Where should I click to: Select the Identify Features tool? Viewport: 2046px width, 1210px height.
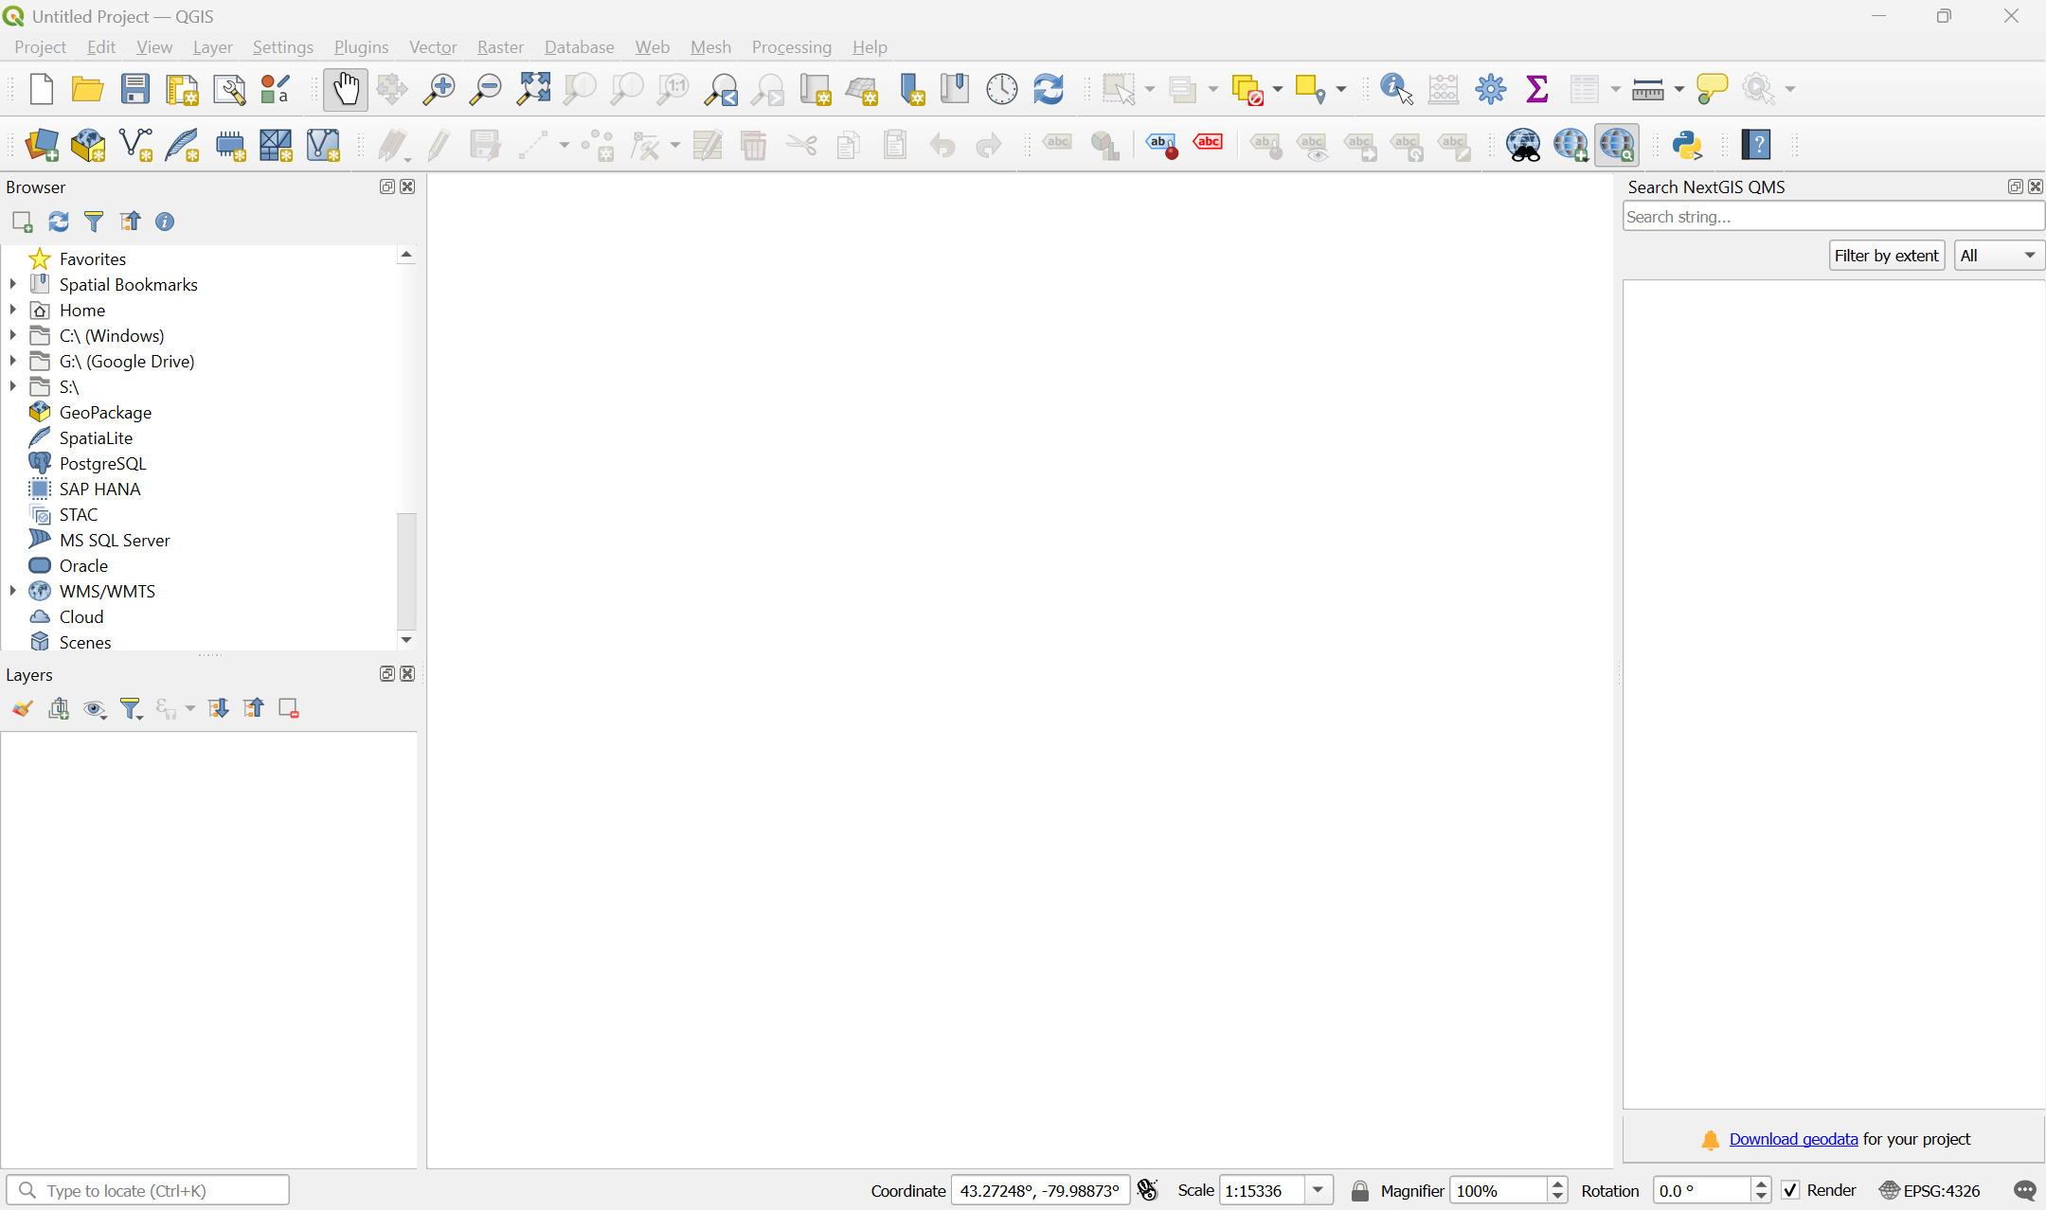coord(1397,89)
